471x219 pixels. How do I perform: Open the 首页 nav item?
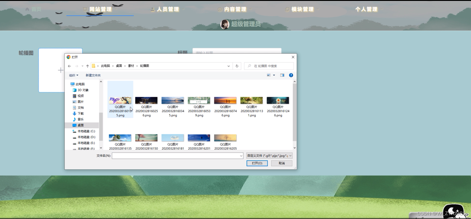point(33,9)
